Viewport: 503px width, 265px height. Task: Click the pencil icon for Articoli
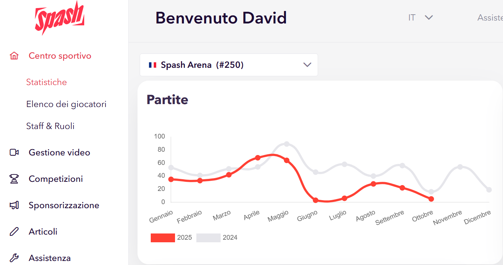(x=14, y=232)
